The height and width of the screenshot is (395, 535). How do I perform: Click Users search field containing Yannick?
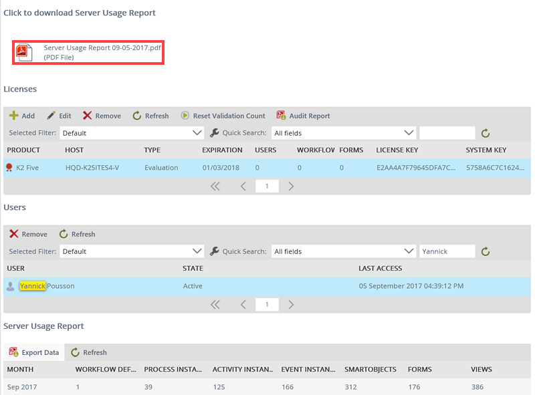[x=447, y=251]
